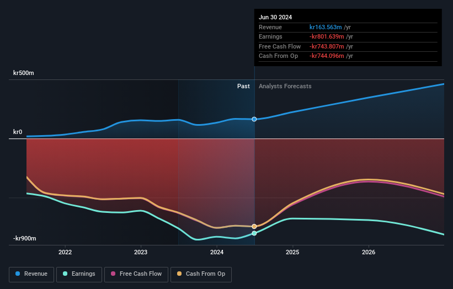The image size is (453, 289).
Task: Click the Earnings row label in tooltip
Action: tap(270, 36)
